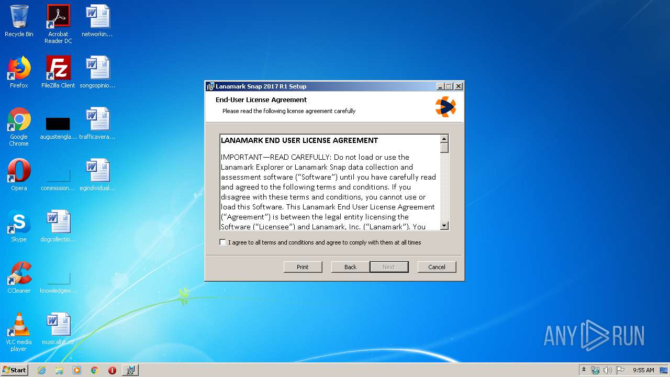Select the trafficavera... document icon

[x=97, y=124]
